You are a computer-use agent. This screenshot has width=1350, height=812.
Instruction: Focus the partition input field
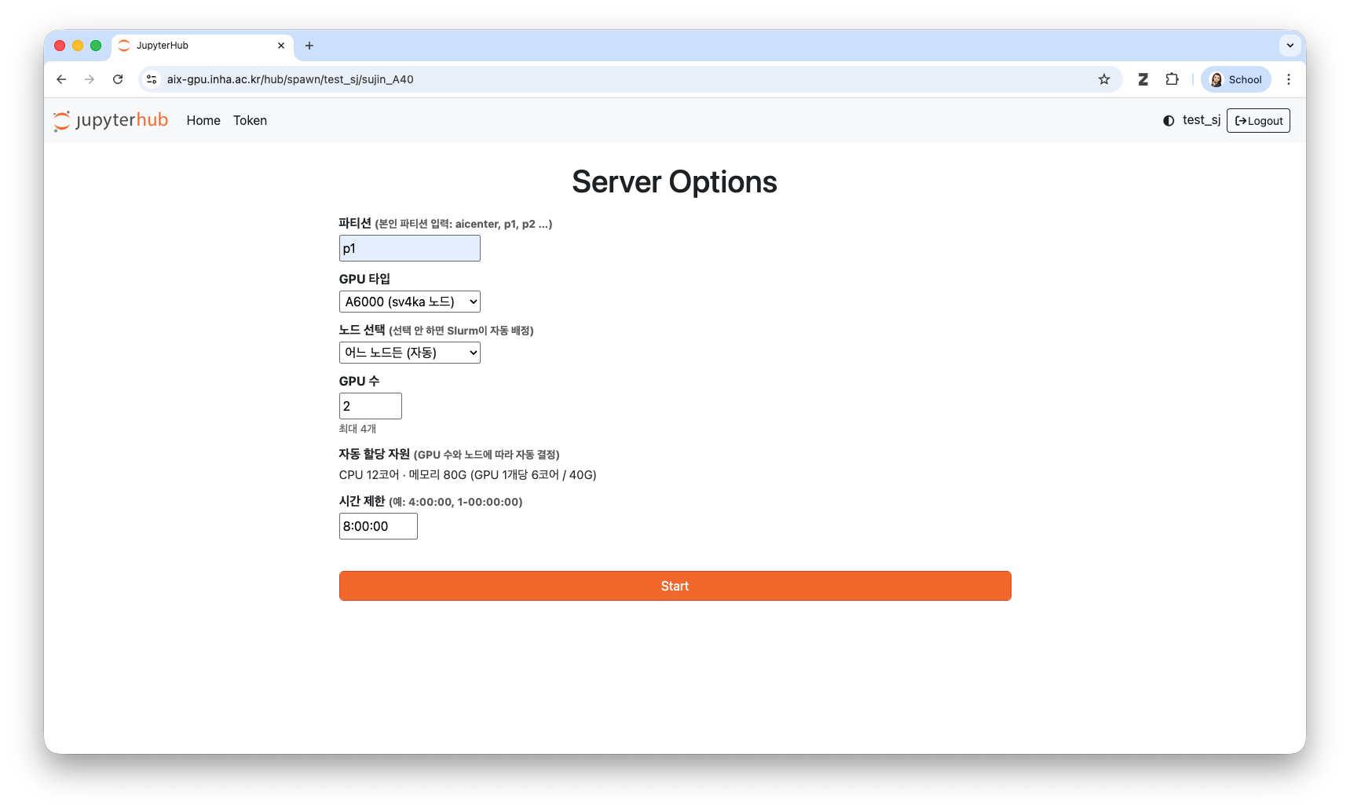click(410, 248)
